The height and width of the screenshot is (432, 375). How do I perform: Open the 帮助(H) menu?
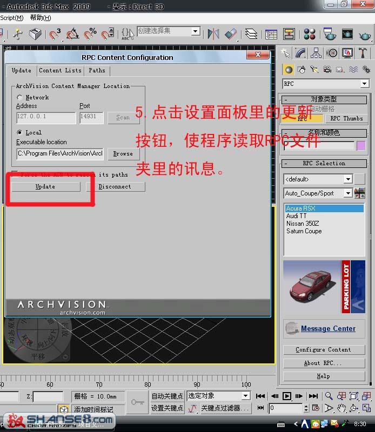click(x=41, y=18)
